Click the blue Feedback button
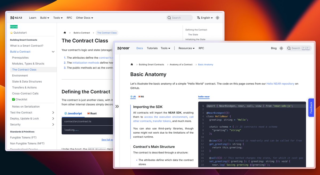320x175 pixels. tap(311, 107)
